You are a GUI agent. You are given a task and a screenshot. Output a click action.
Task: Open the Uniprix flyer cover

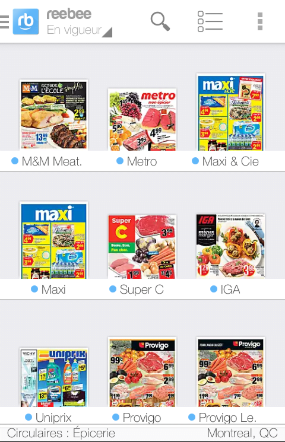[53, 377]
